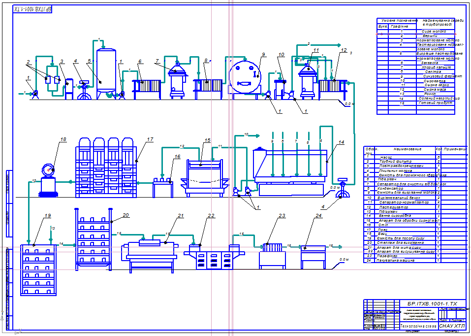
Task: Click '0.0 м' elevation mark on the bottom floor line
Action: (x=344, y=259)
